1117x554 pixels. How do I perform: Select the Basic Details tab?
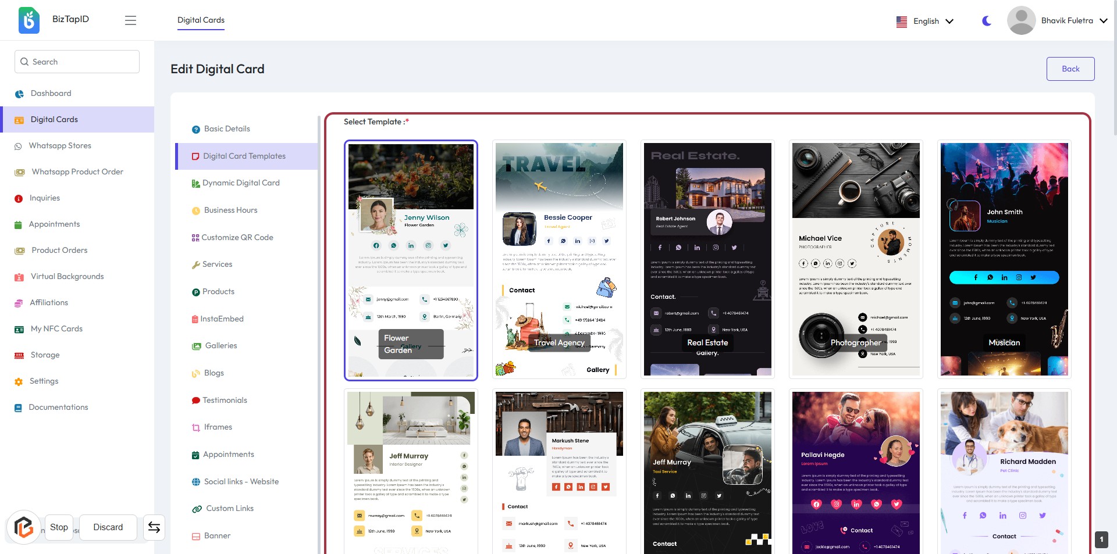pyautogui.click(x=227, y=128)
